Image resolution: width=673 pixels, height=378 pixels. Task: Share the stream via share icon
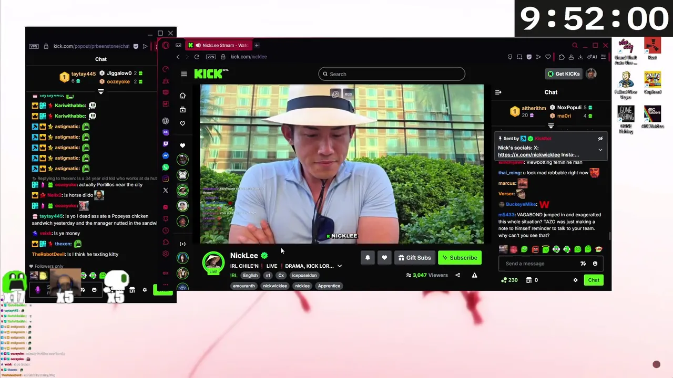[457, 275]
